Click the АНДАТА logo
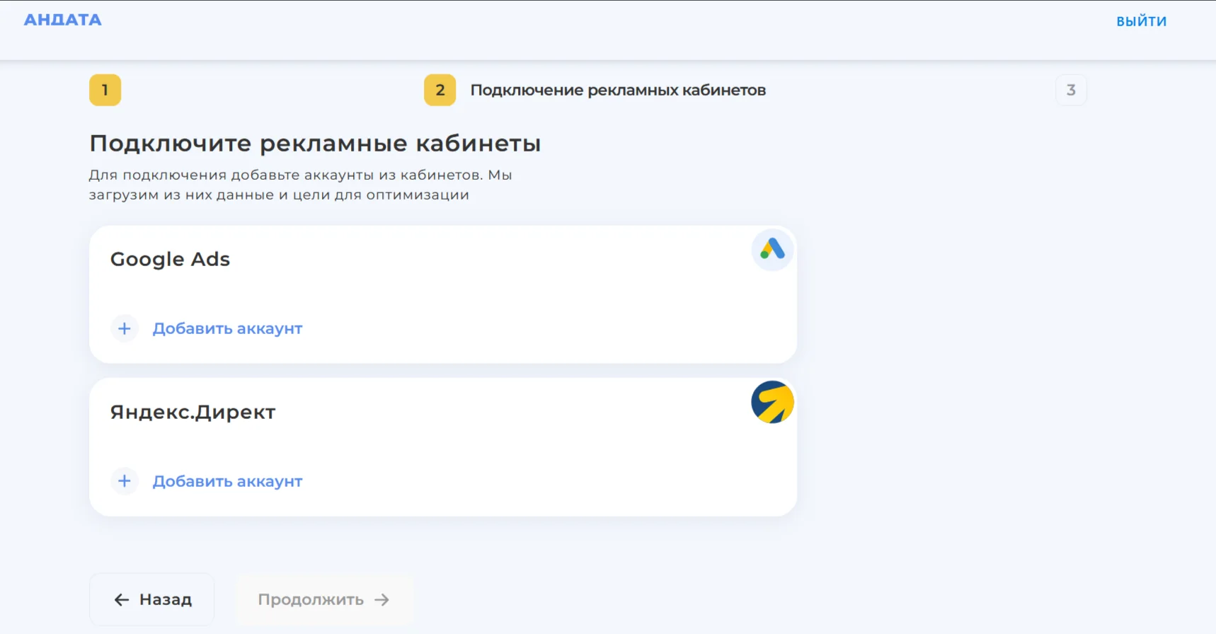The height and width of the screenshot is (634, 1216). pos(63,20)
